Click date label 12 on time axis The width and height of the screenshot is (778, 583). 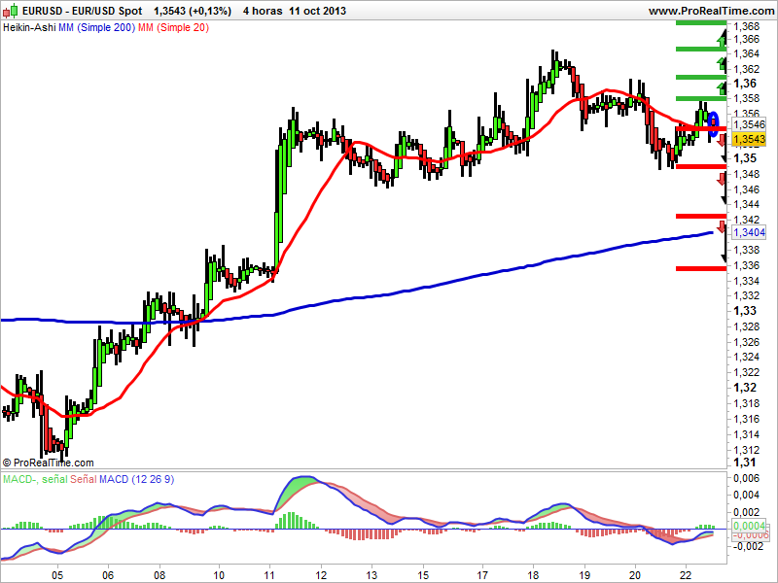(x=321, y=575)
